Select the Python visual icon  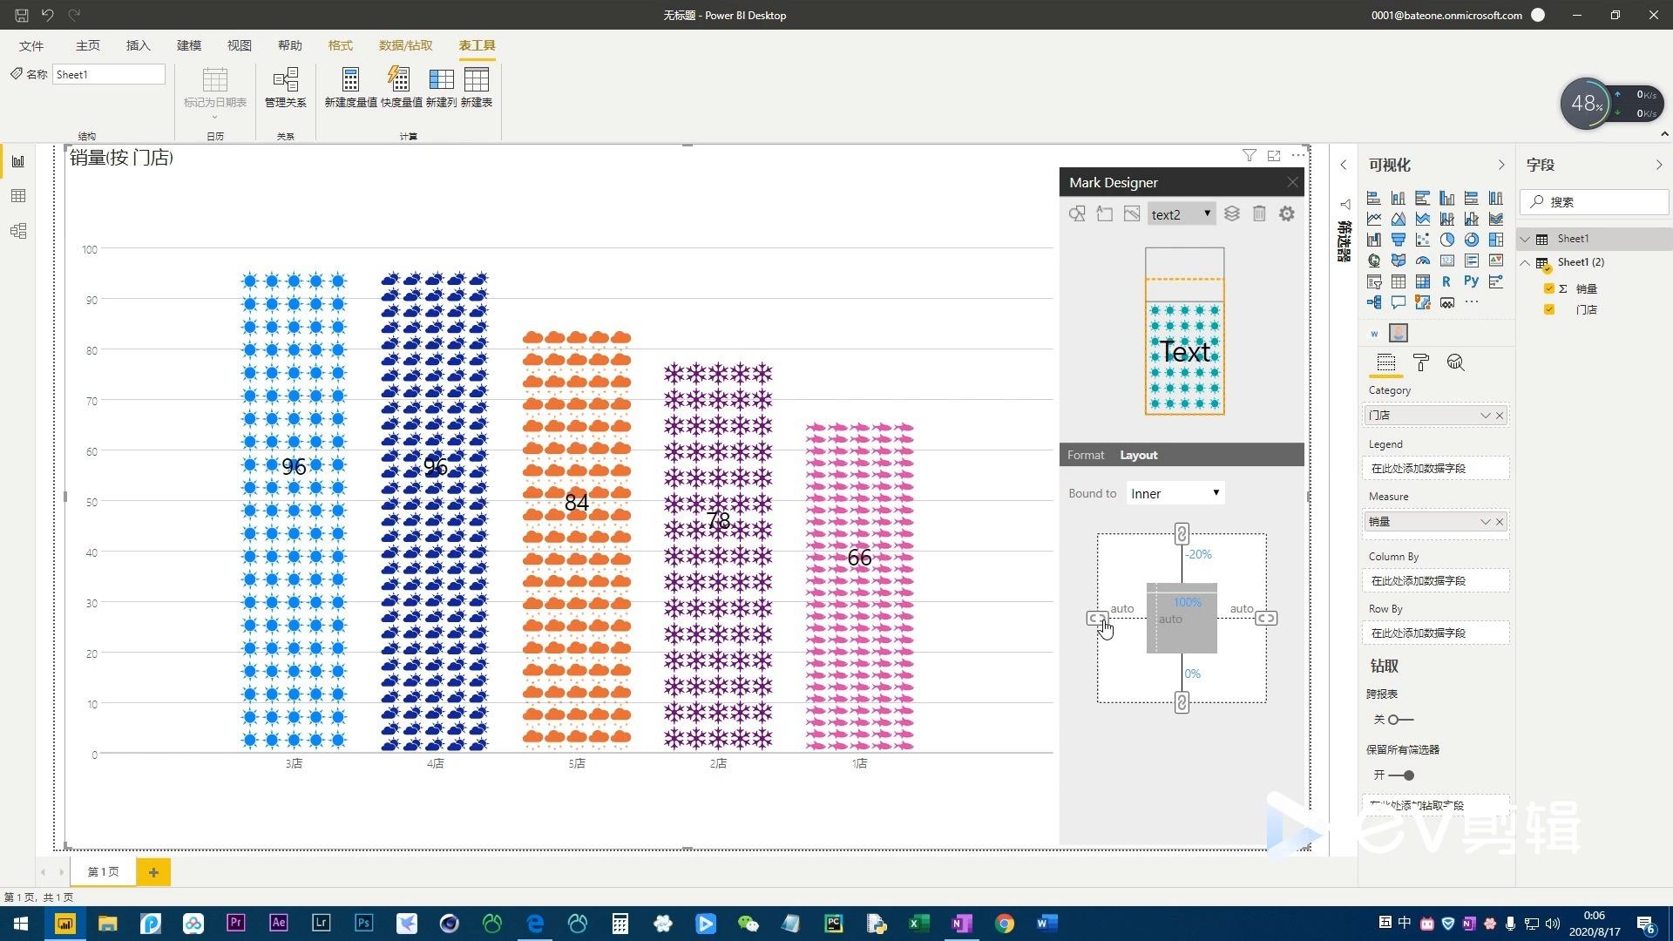(1471, 281)
